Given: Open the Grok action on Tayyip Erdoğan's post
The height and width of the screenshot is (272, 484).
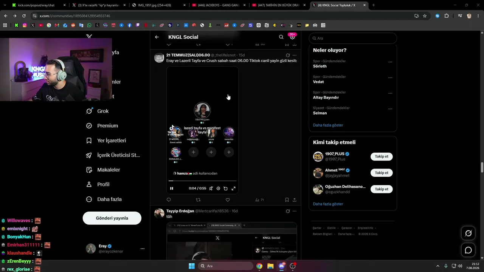Looking at the screenshot, I should click(288, 211).
